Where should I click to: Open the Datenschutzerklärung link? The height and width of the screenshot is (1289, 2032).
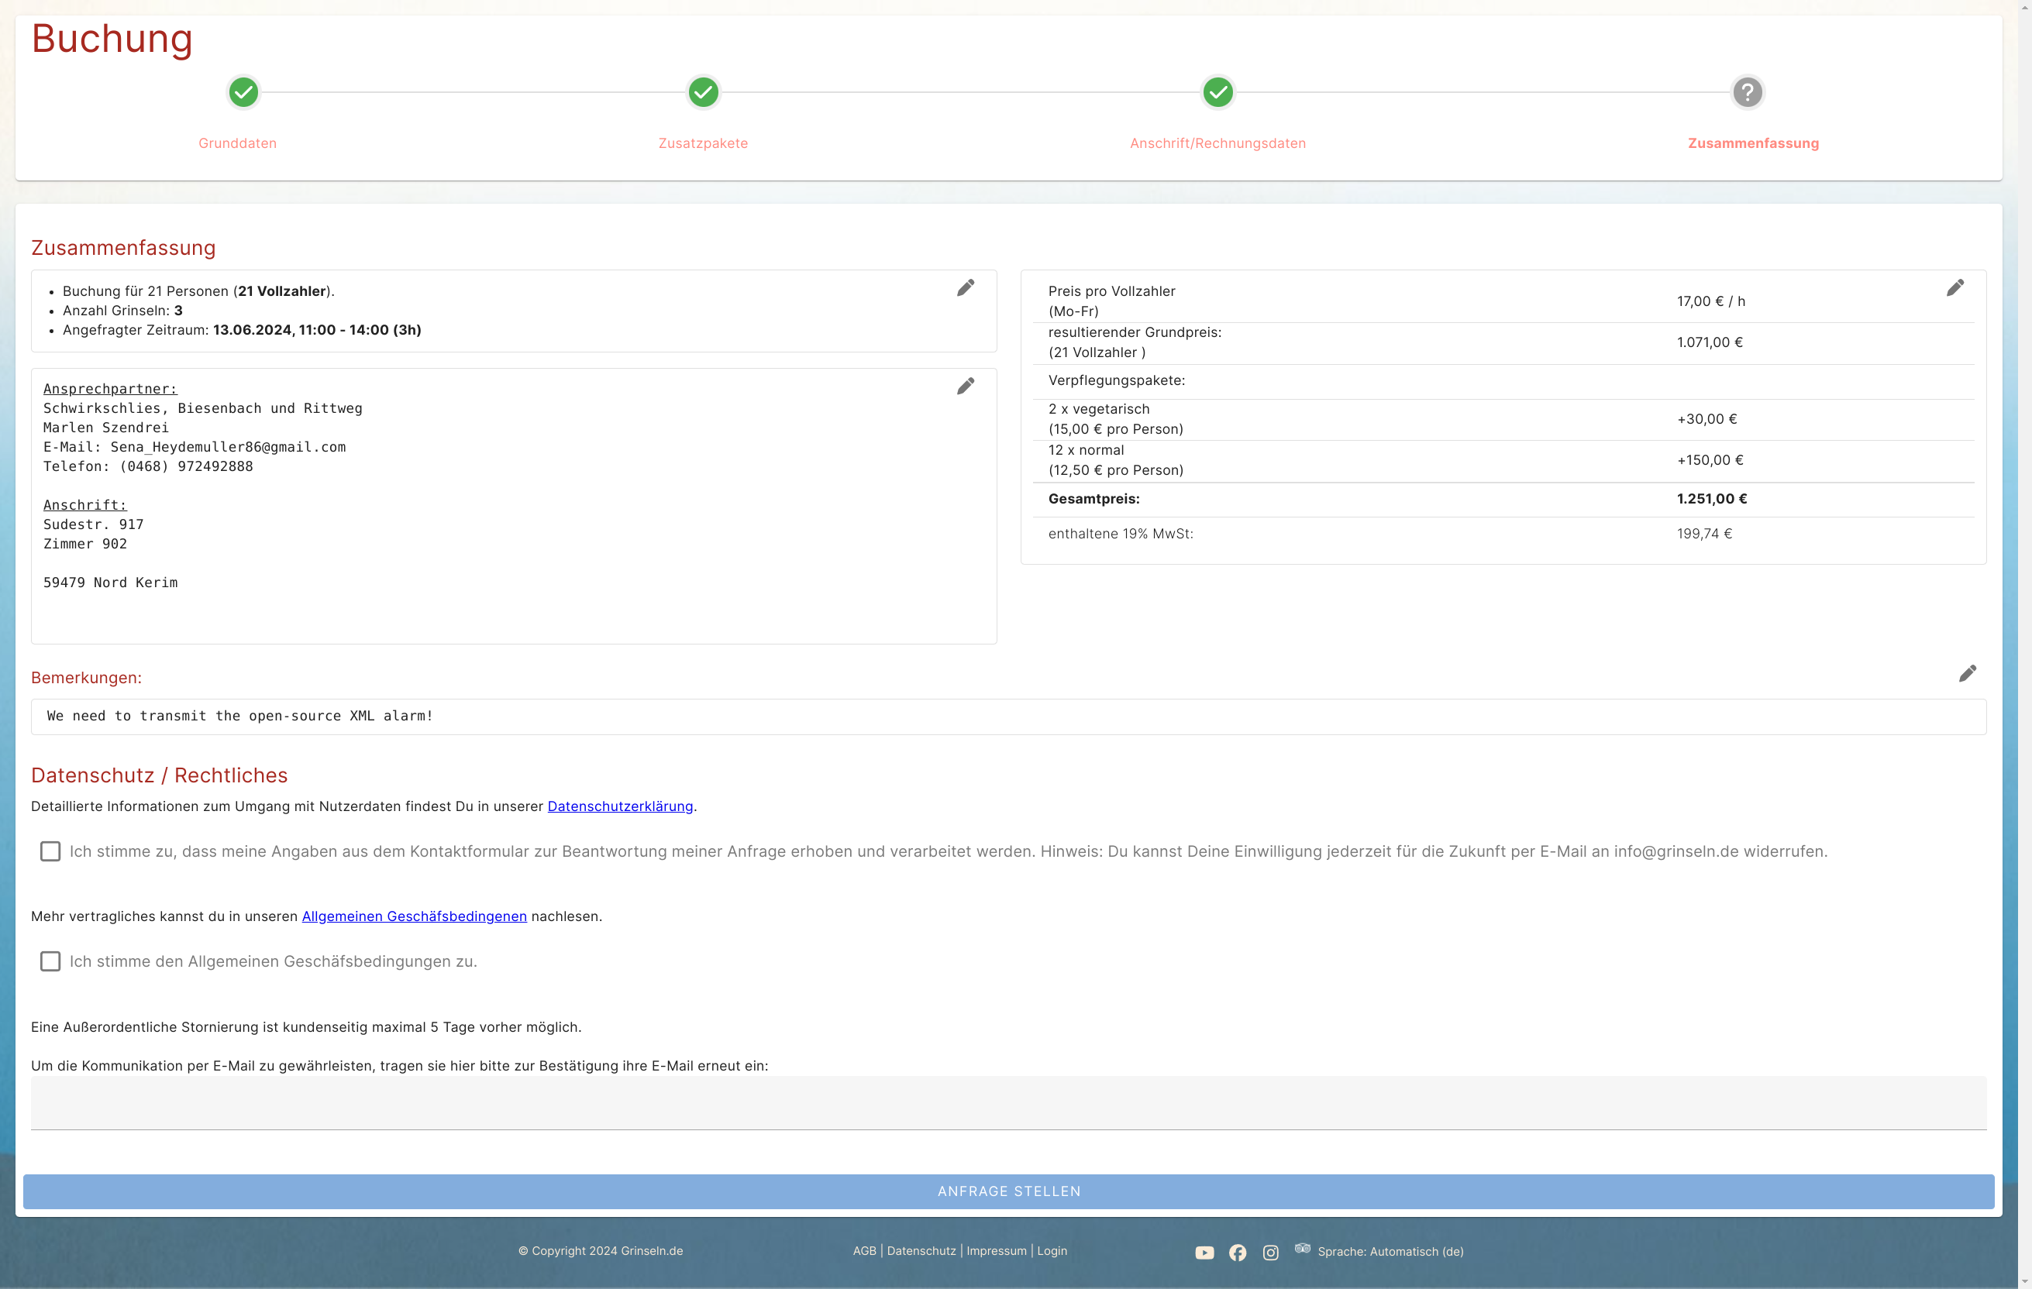point(619,806)
